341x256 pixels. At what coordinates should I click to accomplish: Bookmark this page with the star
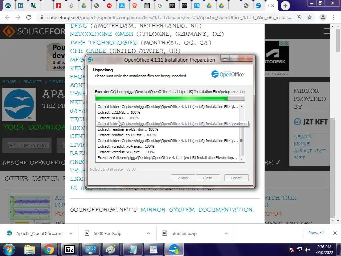[x=310, y=17]
